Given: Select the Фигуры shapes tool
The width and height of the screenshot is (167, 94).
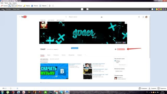Looking at the screenshot, I should pyautogui.click(x=19, y=6).
